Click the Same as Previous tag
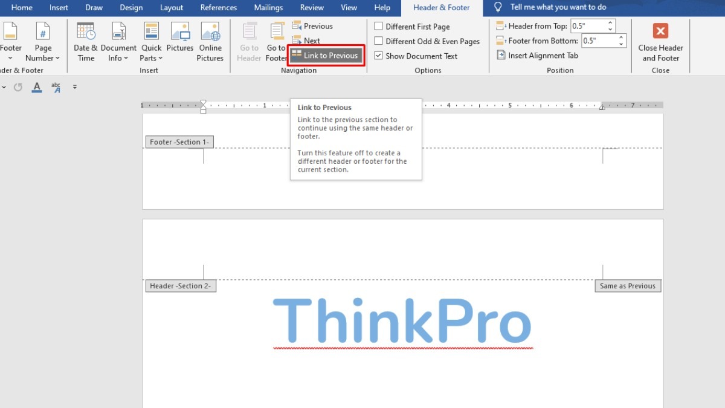725x408 pixels. click(x=628, y=286)
